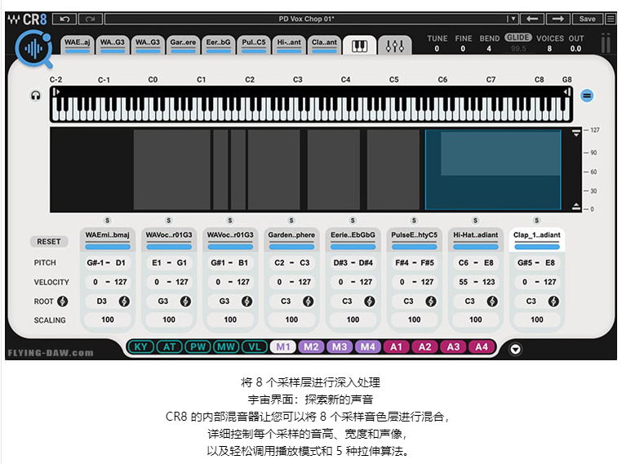622x464 pixels.
Task: Select the PW modulation source
Action: pyautogui.click(x=198, y=347)
